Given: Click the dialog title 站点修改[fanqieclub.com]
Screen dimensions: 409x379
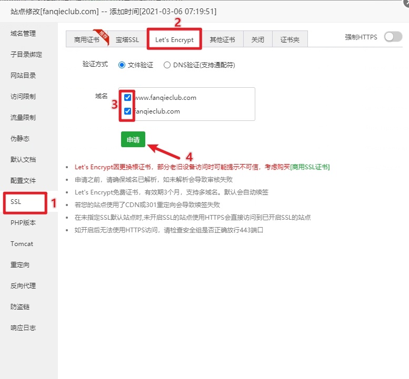Looking at the screenshot, I should (55, 12).
